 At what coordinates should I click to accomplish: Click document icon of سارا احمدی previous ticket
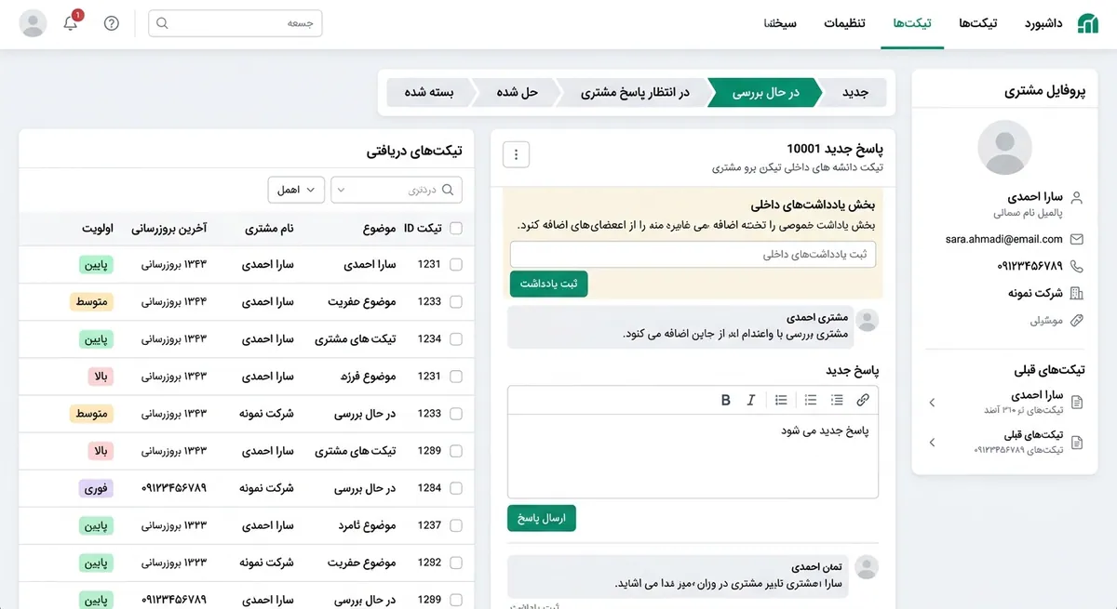pos(1077,402)
